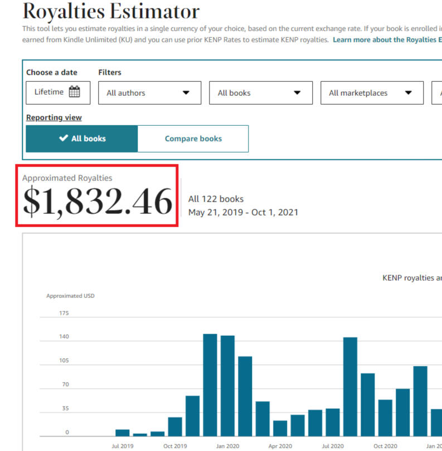Click the tallest bar before Jan 2020

[210, 385]
